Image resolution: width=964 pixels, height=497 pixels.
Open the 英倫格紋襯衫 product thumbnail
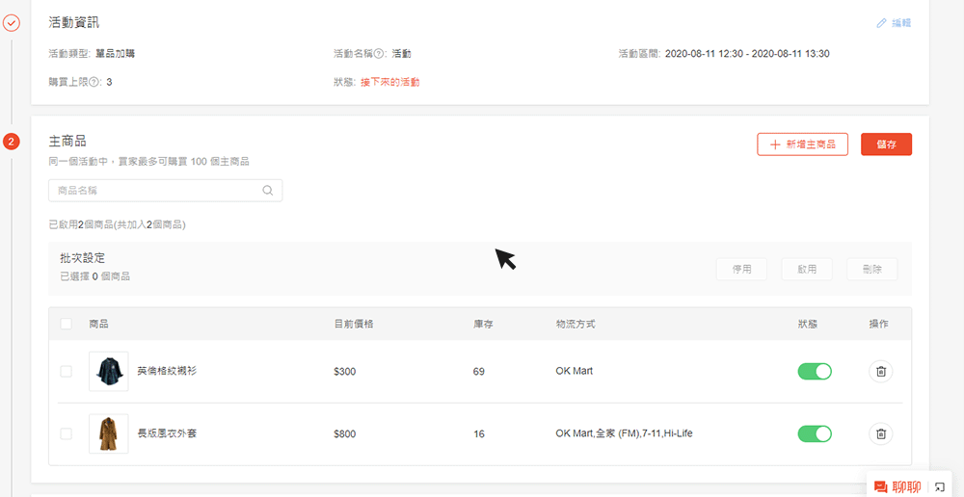108,371
